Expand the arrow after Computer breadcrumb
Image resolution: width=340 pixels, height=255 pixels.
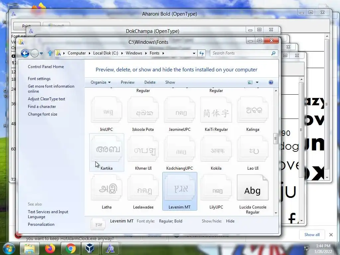(x=89, y=53)
